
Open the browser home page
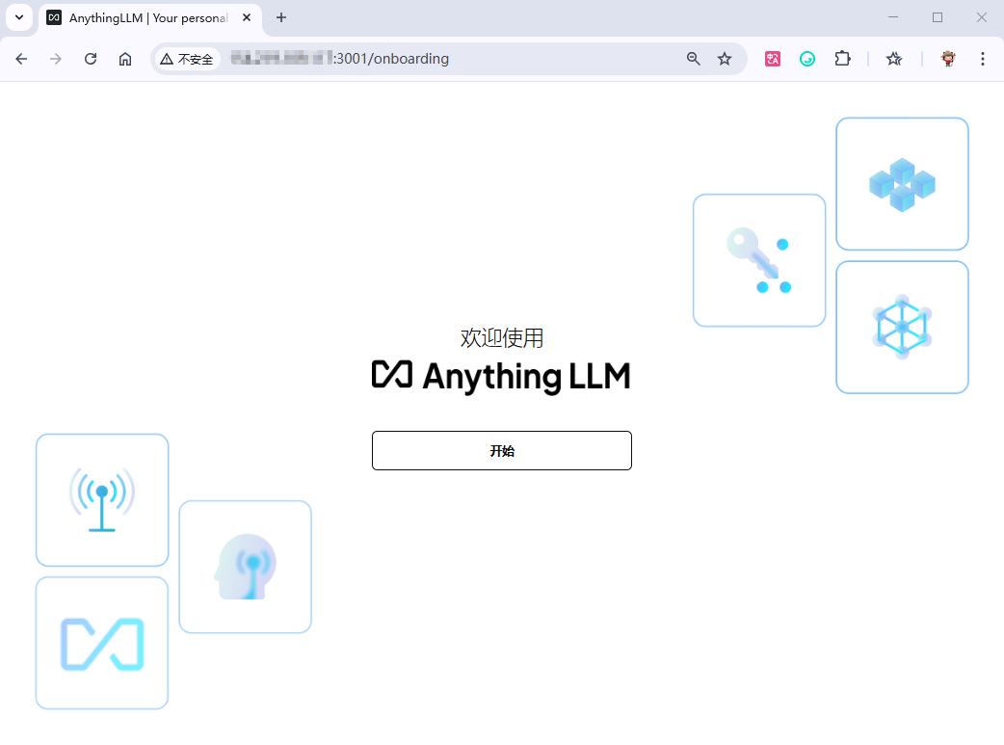click(125, 59)
